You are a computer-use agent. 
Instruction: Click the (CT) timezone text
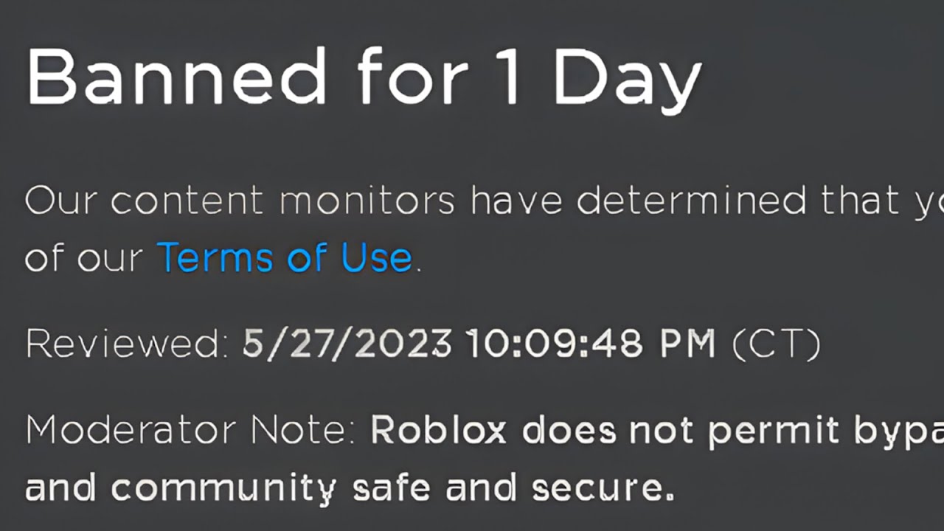point(775,344)
